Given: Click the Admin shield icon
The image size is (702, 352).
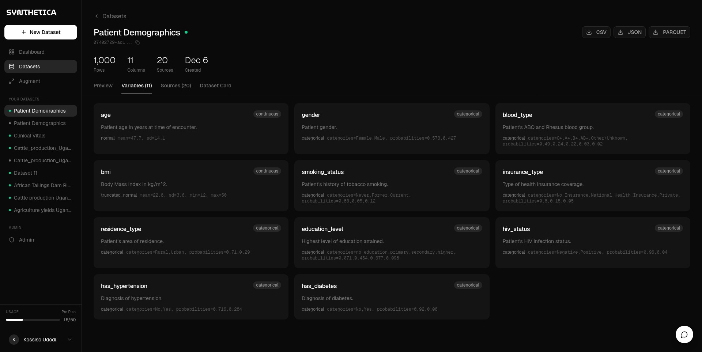Looking at the screenshot, I should coord(12,240).
